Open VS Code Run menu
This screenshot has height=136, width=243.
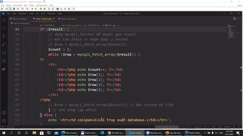(x=43, y=14)
